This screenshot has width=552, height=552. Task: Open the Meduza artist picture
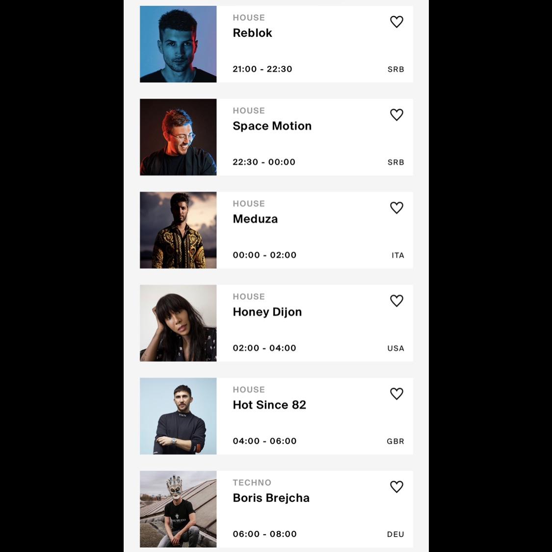click(x=178, y=230)
